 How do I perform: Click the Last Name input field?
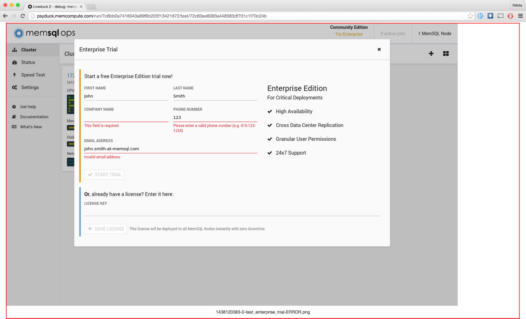pyautogui.click(x=215, y=96)
